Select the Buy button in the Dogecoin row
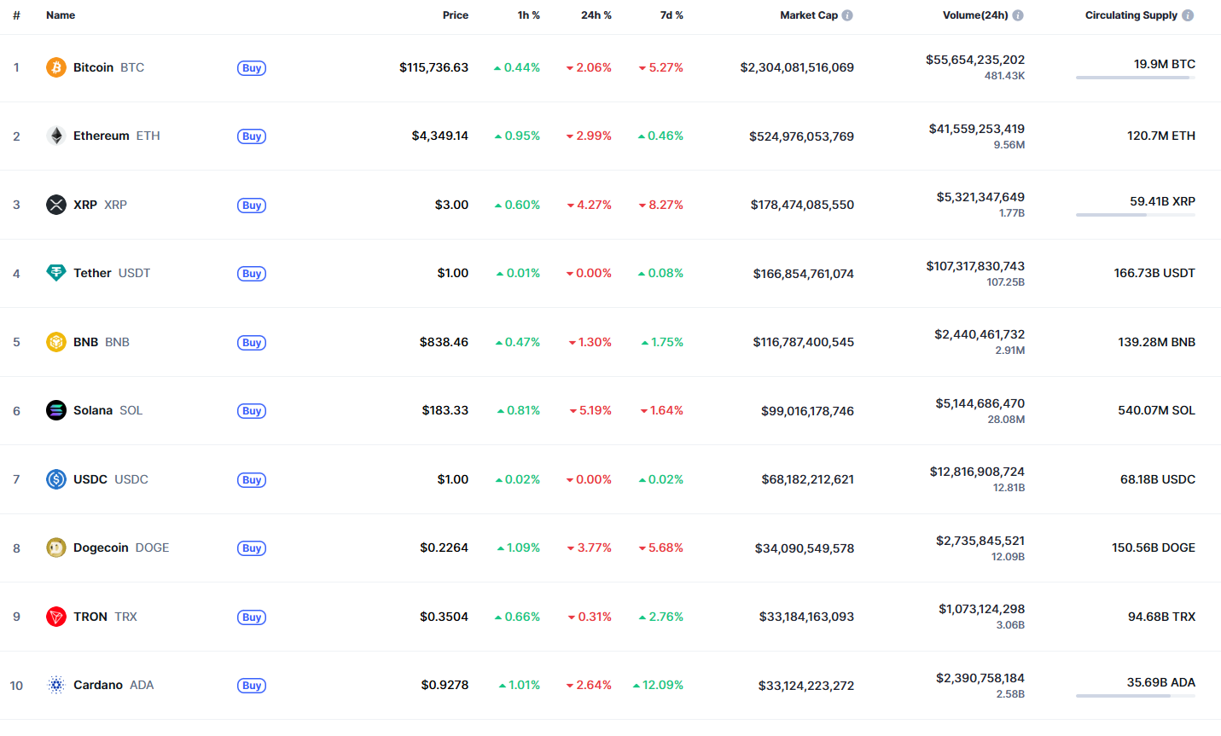The image size is (1221, 736). coord(252,548)
